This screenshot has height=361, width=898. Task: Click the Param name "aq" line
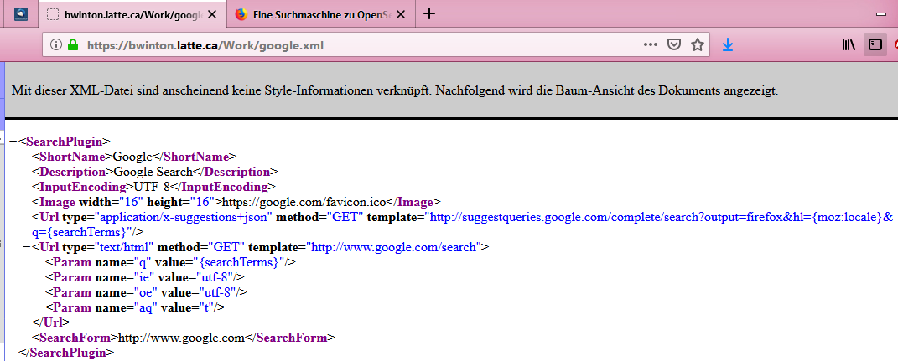(x=135, y=307)
